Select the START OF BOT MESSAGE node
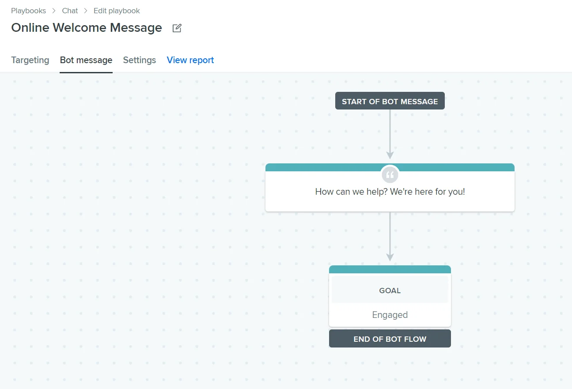Viewport: 572px width, 389px height. click(390, 101)
